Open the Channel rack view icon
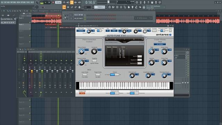This screenshot has height=125, width=222. coord(117,7)
